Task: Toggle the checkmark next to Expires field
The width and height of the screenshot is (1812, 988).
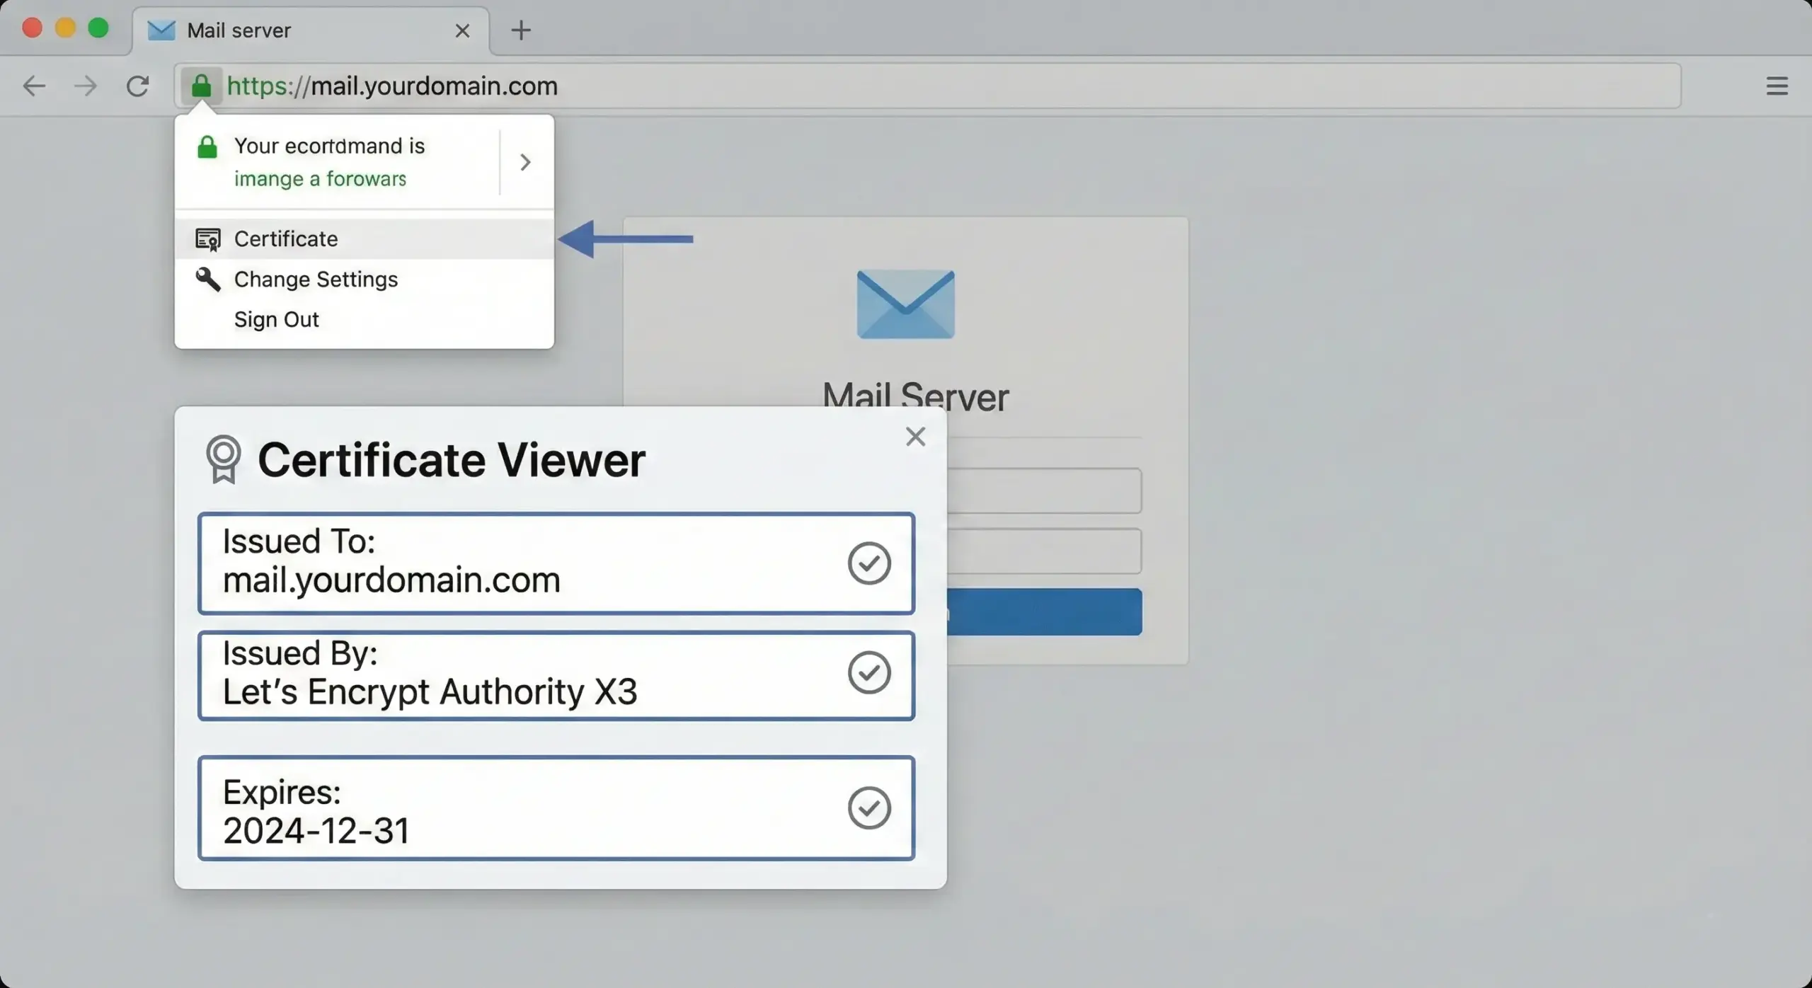Action: click(x=868, y=808)
